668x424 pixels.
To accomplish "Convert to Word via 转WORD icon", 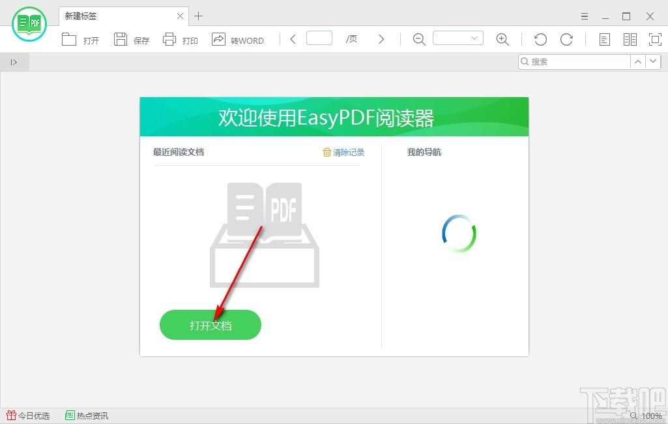I will click(218, 39).
